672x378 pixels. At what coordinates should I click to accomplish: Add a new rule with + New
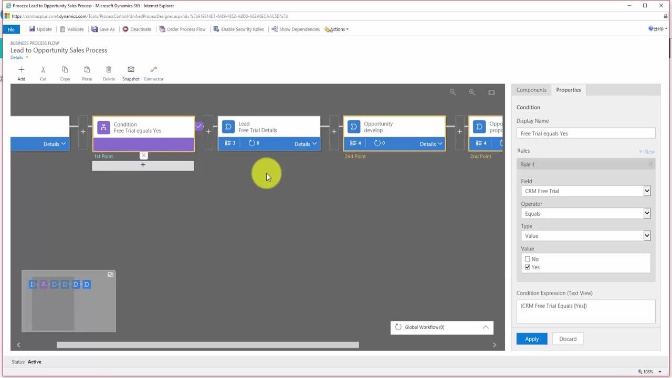tap(647, 152)
